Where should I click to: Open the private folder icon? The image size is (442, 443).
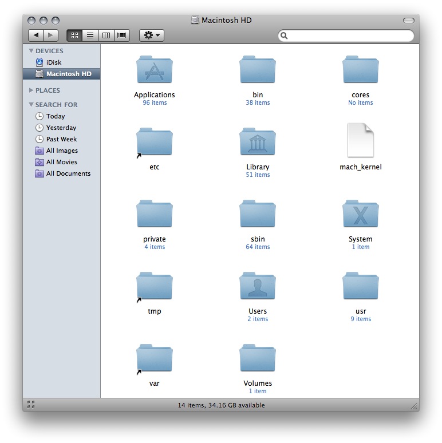(155, 213)
